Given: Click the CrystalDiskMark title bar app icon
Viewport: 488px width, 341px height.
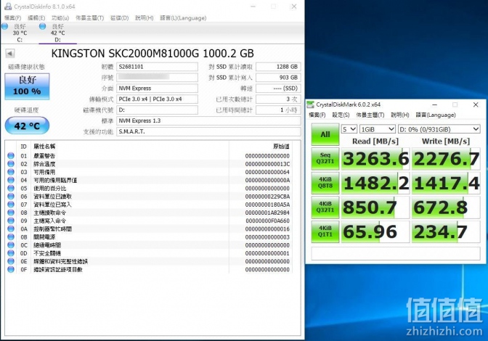Looking at the screenshot, I should coord(310,104).
